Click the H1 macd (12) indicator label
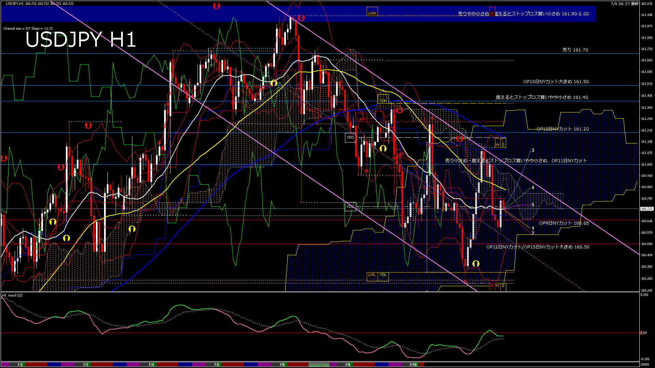The image size is (655, 368). 12,295
